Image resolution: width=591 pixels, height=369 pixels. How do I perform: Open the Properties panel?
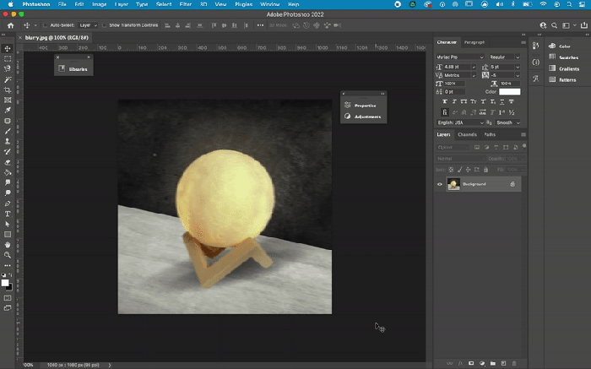click(361, 106)
